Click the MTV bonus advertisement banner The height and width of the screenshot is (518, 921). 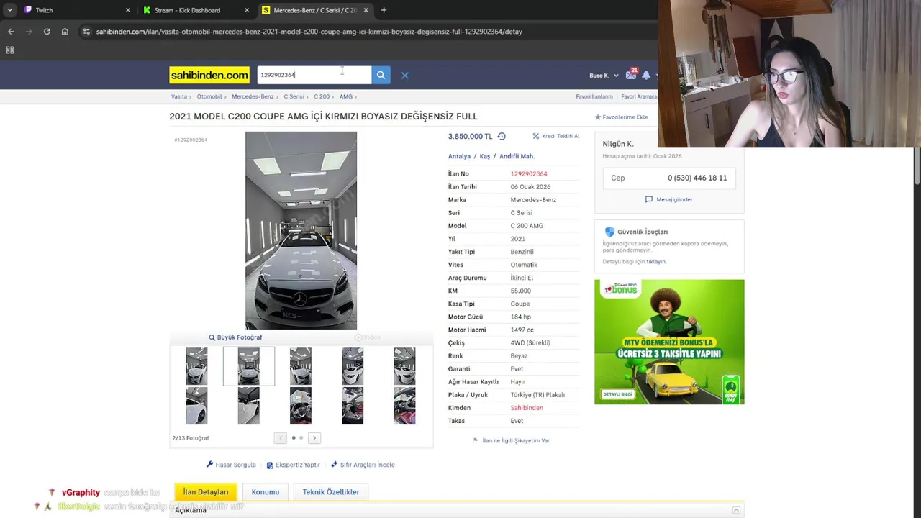click(669, 342)
